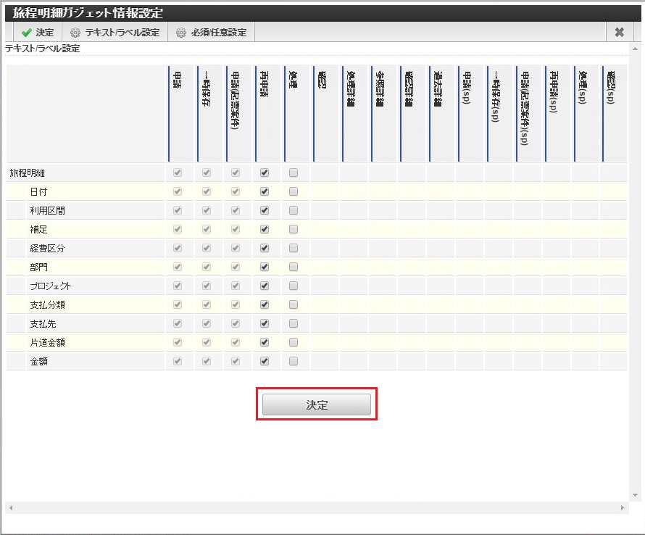This screenshot has height=535, width=645.
Task: Check the 処理 checkbox in the 支払先 row
Action: click(294, 323)
